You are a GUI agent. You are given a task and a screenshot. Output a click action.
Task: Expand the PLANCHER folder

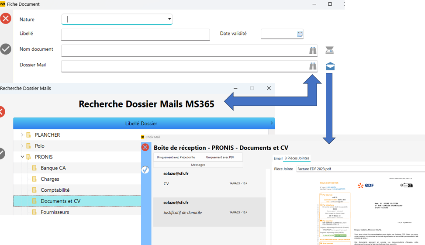pyautogui.click(x=22, y=135)
